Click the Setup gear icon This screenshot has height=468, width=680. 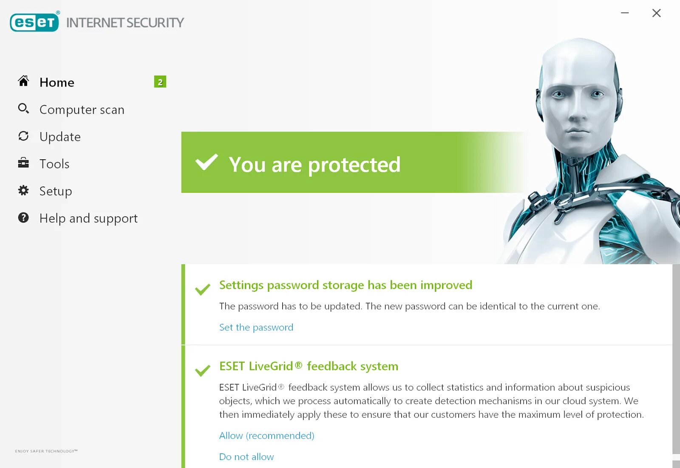(23, 190)
